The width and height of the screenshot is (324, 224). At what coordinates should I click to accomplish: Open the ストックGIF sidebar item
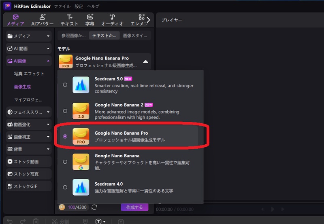point(29,186)
